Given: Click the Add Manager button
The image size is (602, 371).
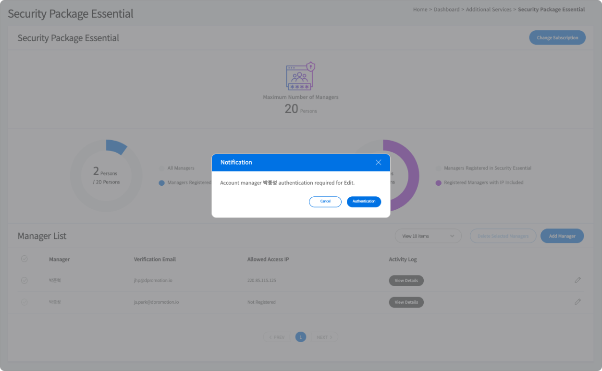Looking at the screenshot, I should click(562, 236).
